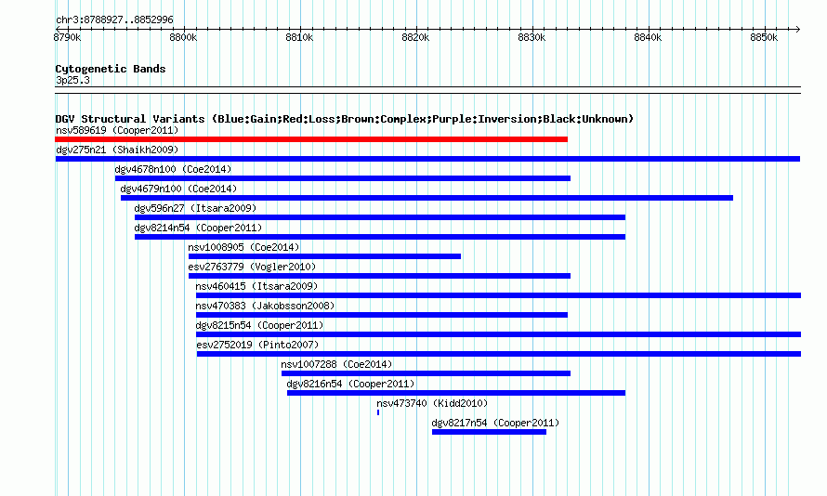Viewport: 827px width, 496px height.
Task: Click the blue nsv460415 bar
Action: [x=498, y=295]
